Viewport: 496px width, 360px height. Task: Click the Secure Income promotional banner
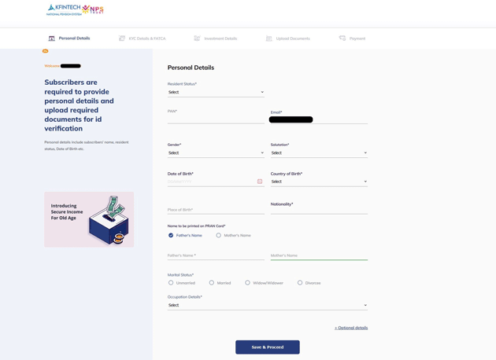click(x=89, y=219)
